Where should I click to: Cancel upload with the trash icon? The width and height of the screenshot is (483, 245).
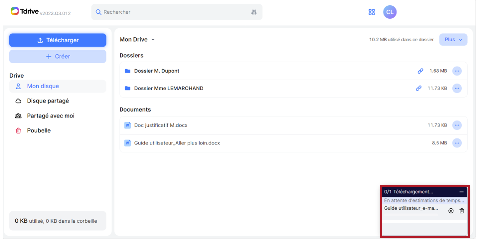coord(462,211)
